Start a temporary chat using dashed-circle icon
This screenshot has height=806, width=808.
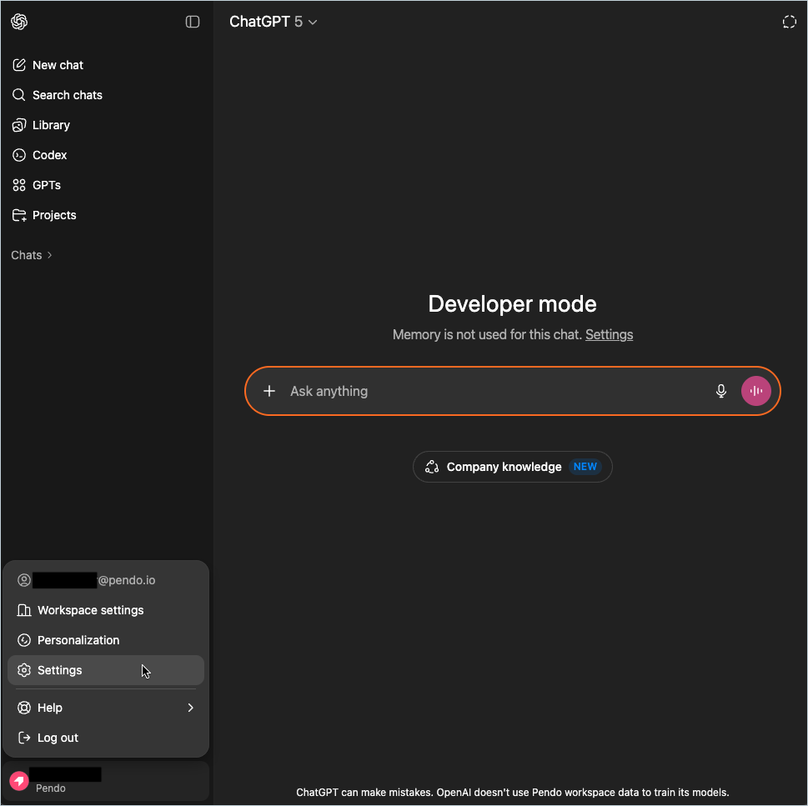tap(789, 22)
